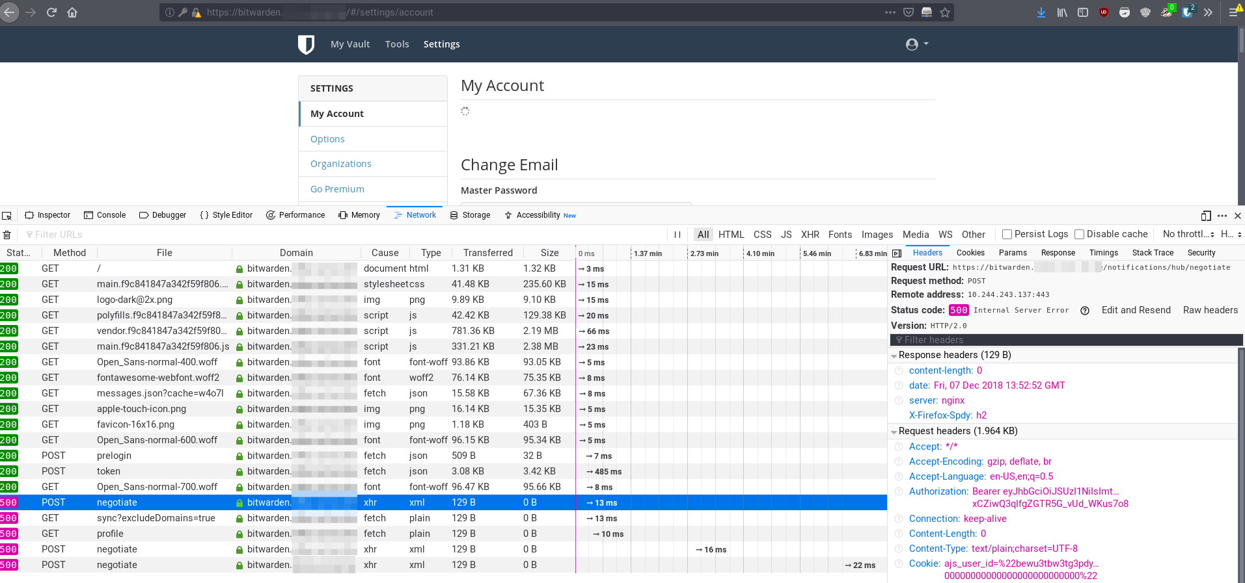Select the GET profile request row
Image resolution: width=1245 pixels, height=583 pixels.
(443, 534)
